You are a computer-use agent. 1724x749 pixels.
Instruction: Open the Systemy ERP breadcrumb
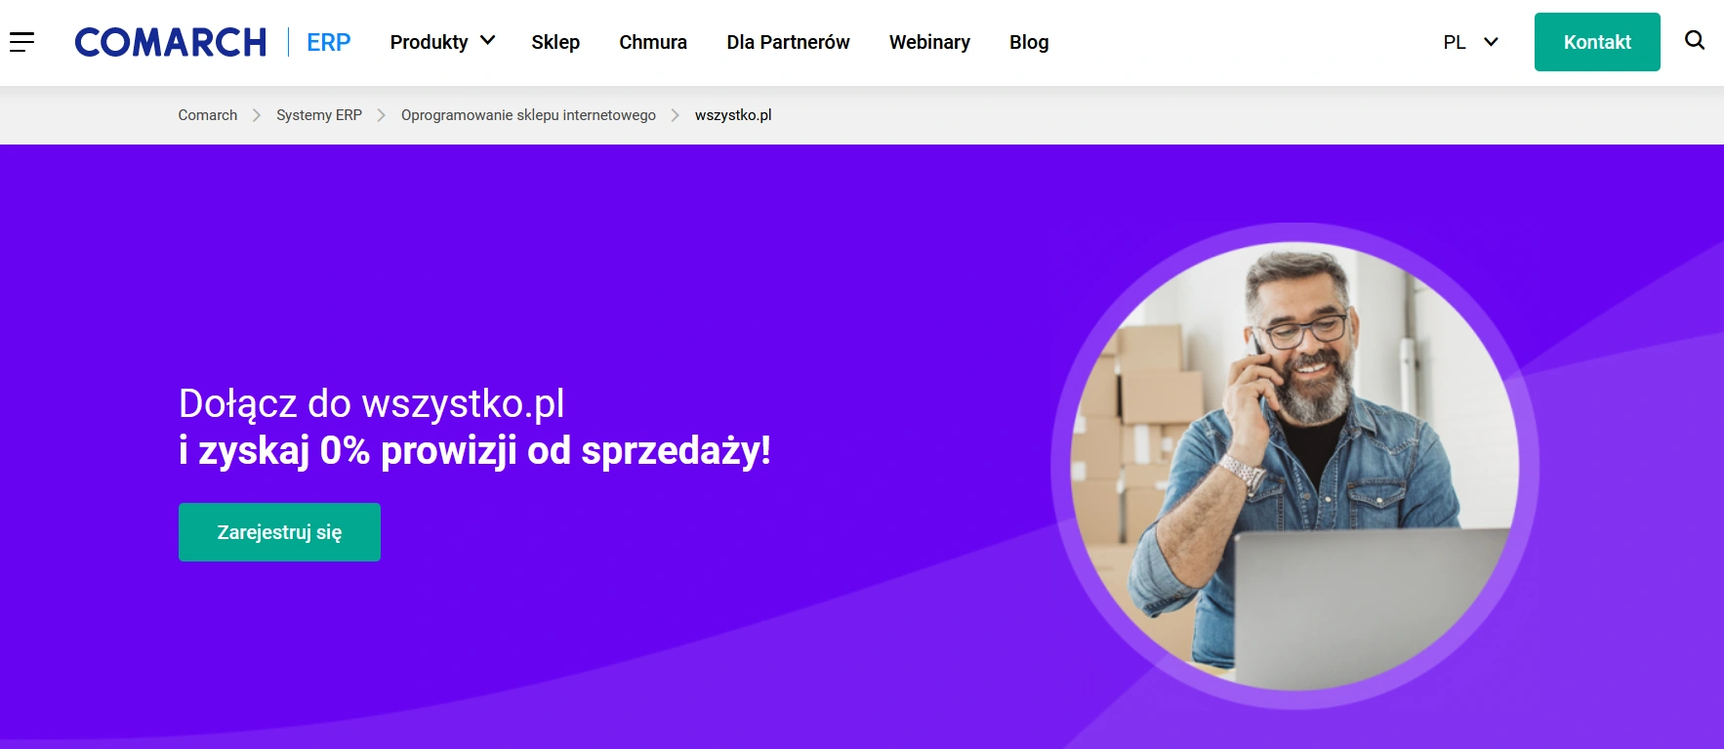tap(319, 115)
